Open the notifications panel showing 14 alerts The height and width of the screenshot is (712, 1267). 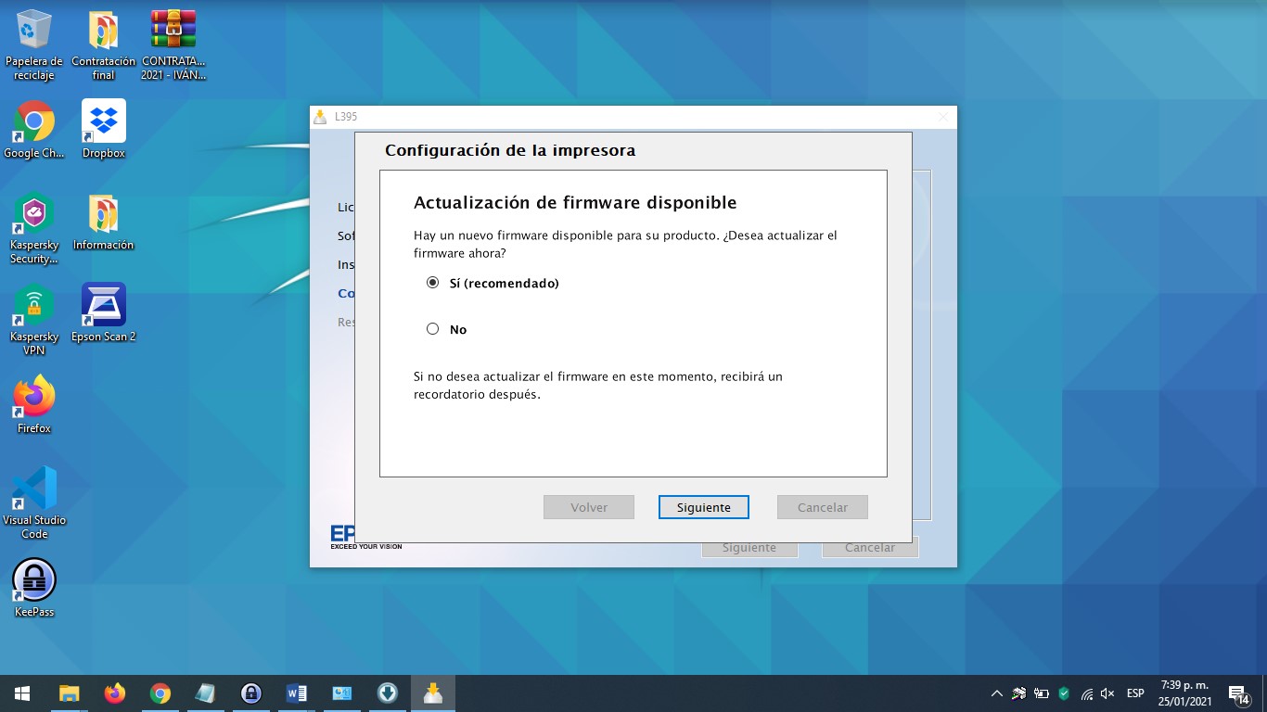[1238, 693]
